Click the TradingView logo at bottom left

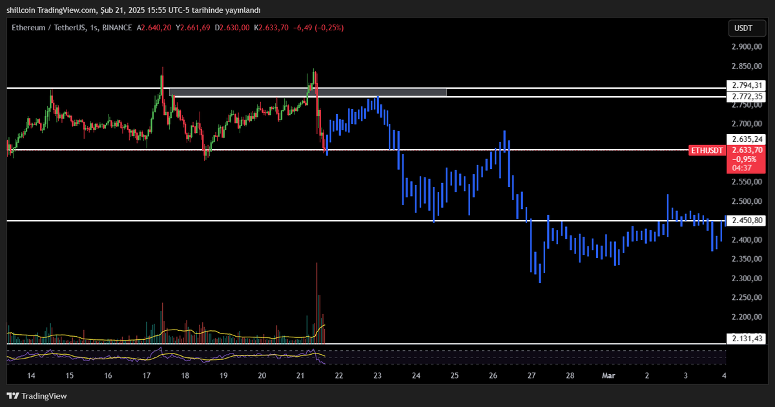click(37, 396)
